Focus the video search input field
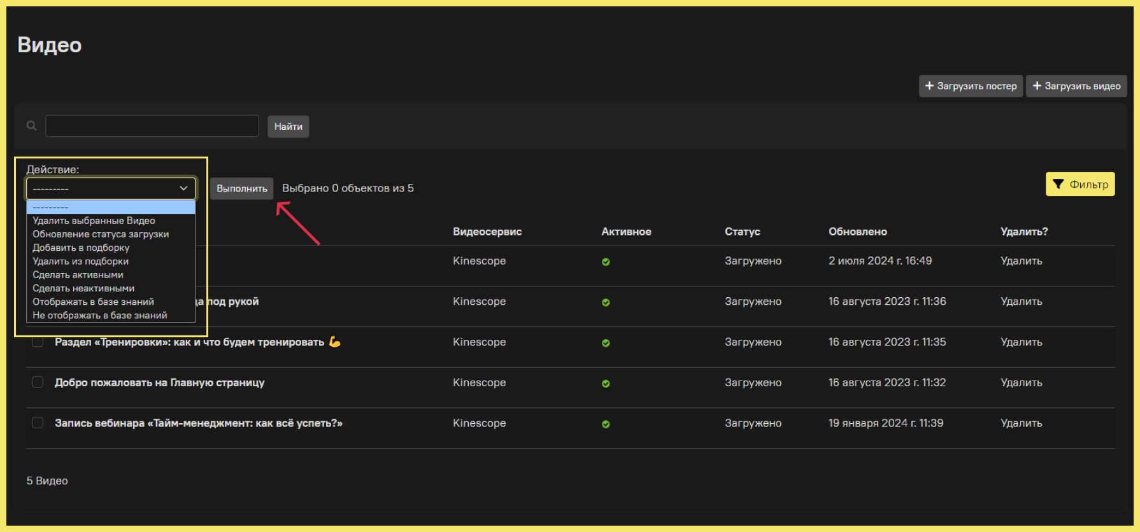1140x532 pixels. [x=152, y=126]
